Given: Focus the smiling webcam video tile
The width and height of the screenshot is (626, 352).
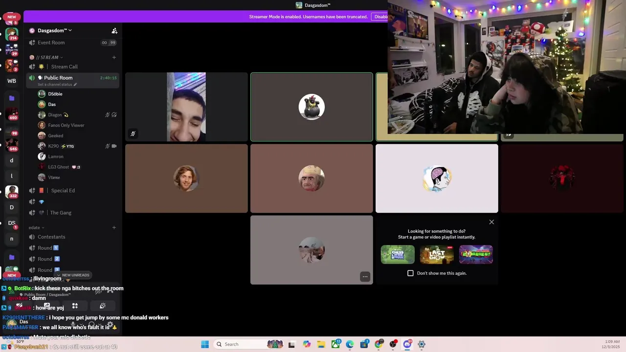Looking at the screenshot, I should [186, 107].
